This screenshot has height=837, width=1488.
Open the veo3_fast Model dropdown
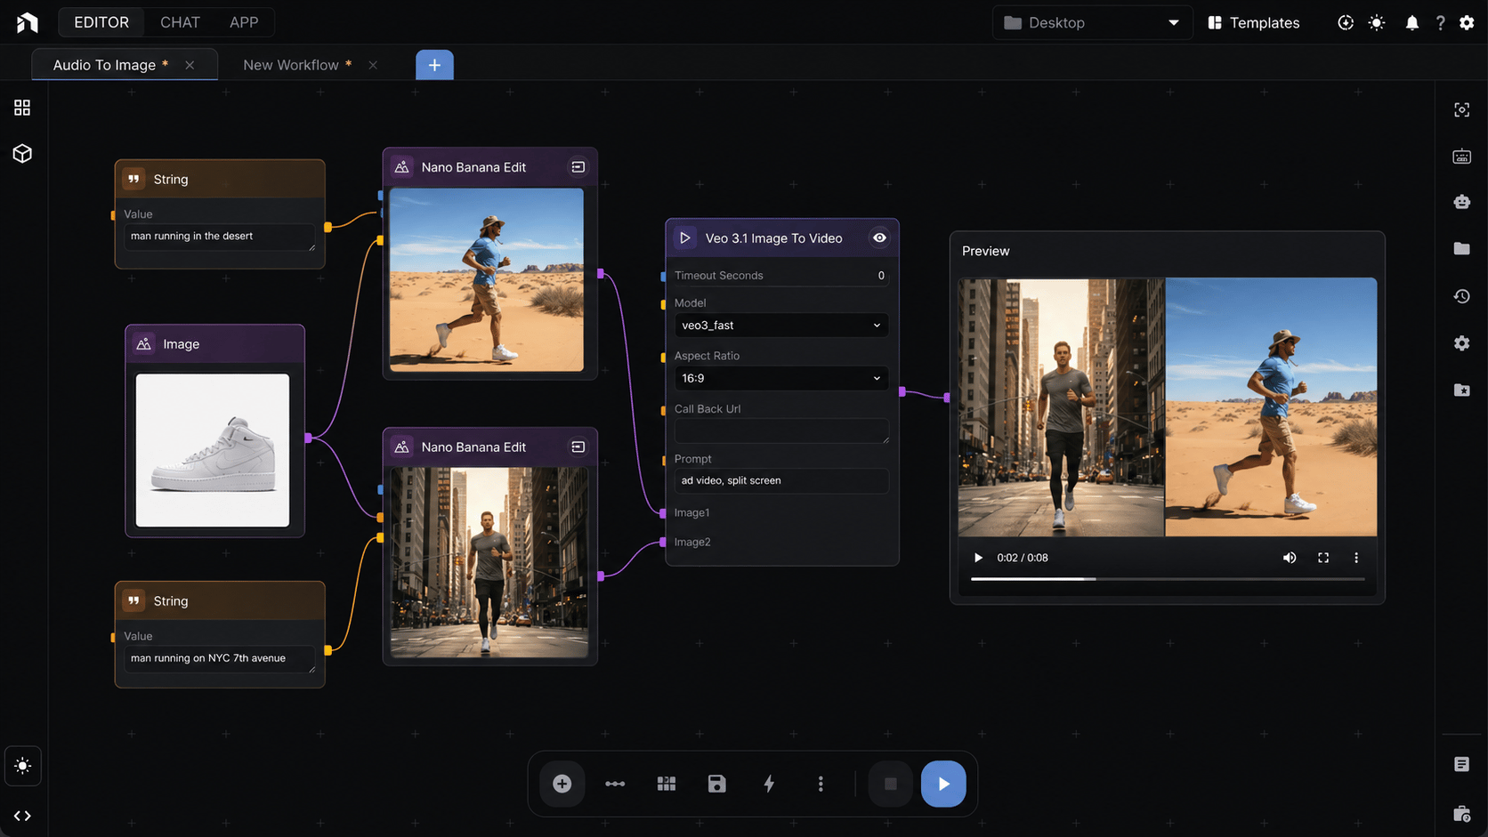tap(780, 325)
